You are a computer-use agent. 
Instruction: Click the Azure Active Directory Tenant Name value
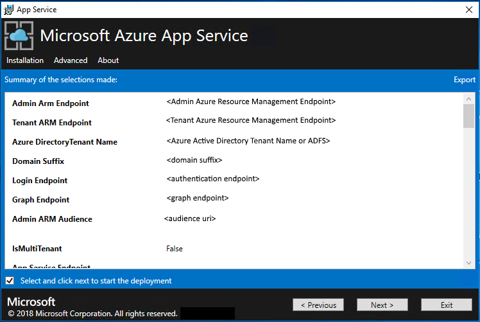click(x=248, y=141)
